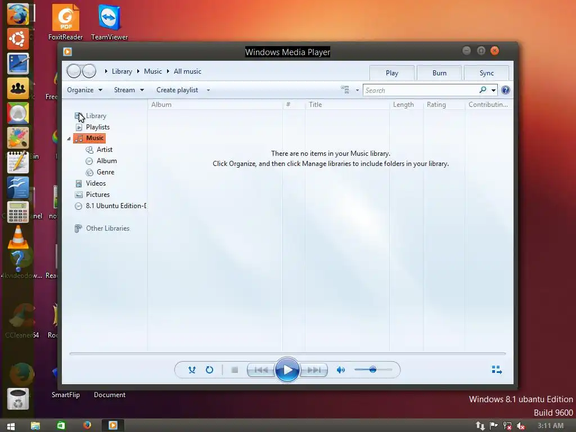Select the Music node in tree
Screen dimensions: 576x432
[89, 138]
